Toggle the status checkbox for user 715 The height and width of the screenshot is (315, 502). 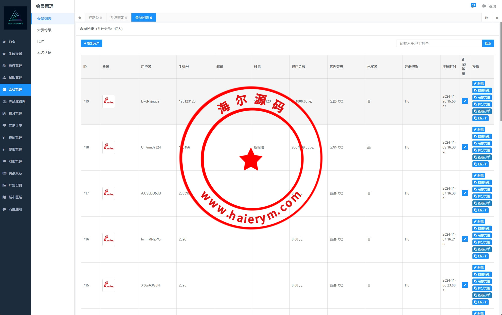point(465,285)
